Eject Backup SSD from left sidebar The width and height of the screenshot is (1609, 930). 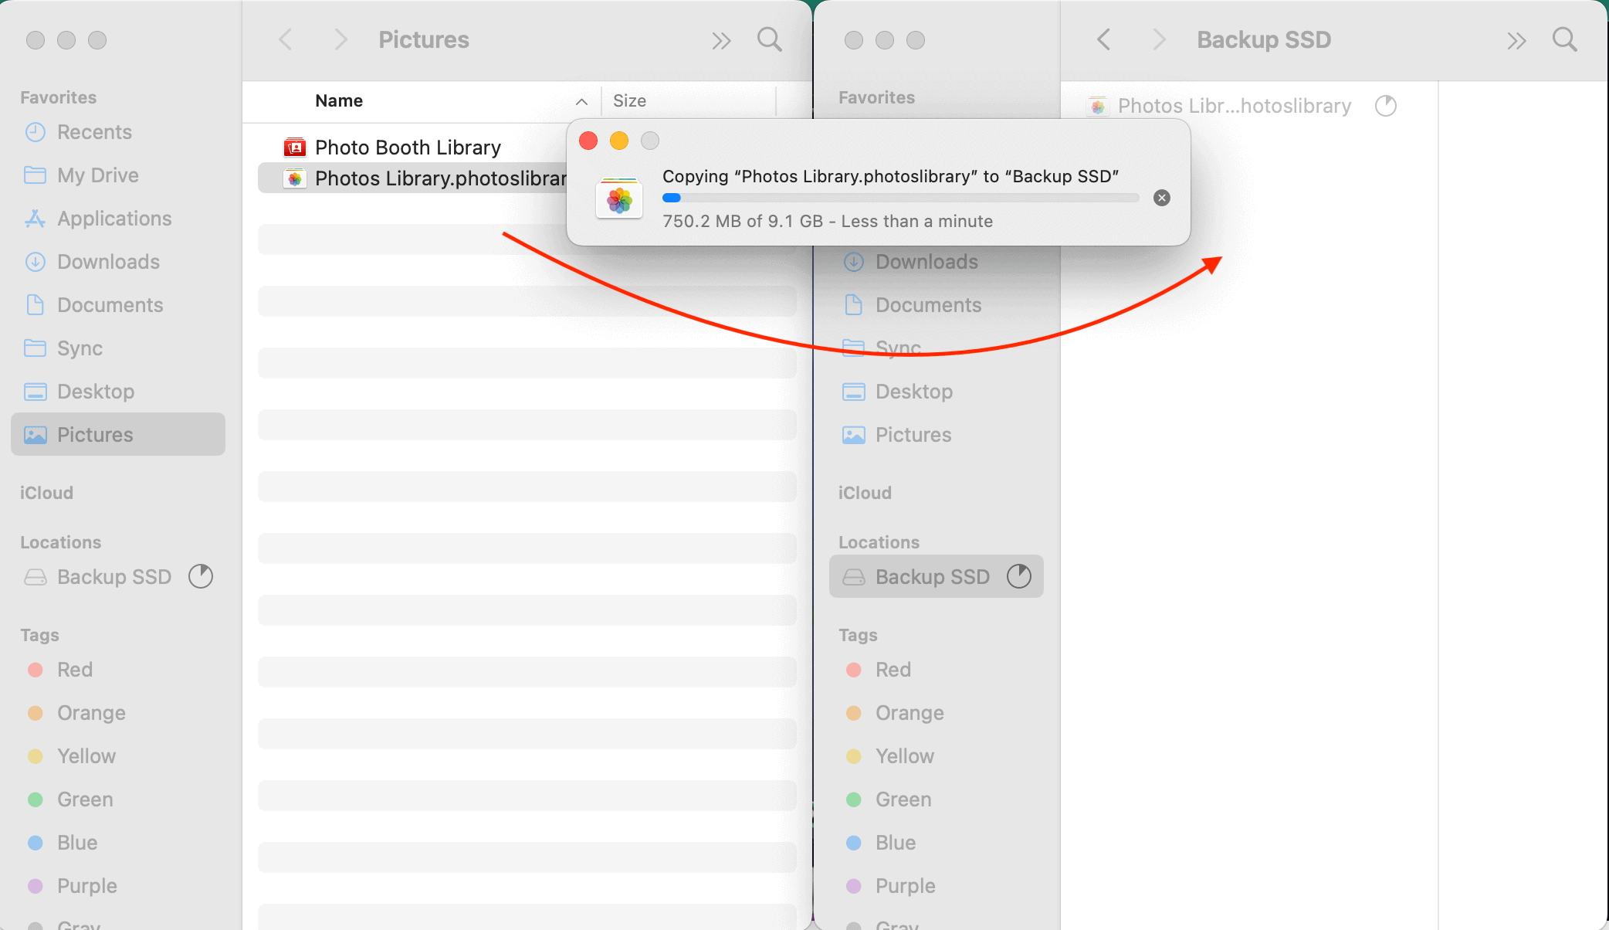pos(201,576)
